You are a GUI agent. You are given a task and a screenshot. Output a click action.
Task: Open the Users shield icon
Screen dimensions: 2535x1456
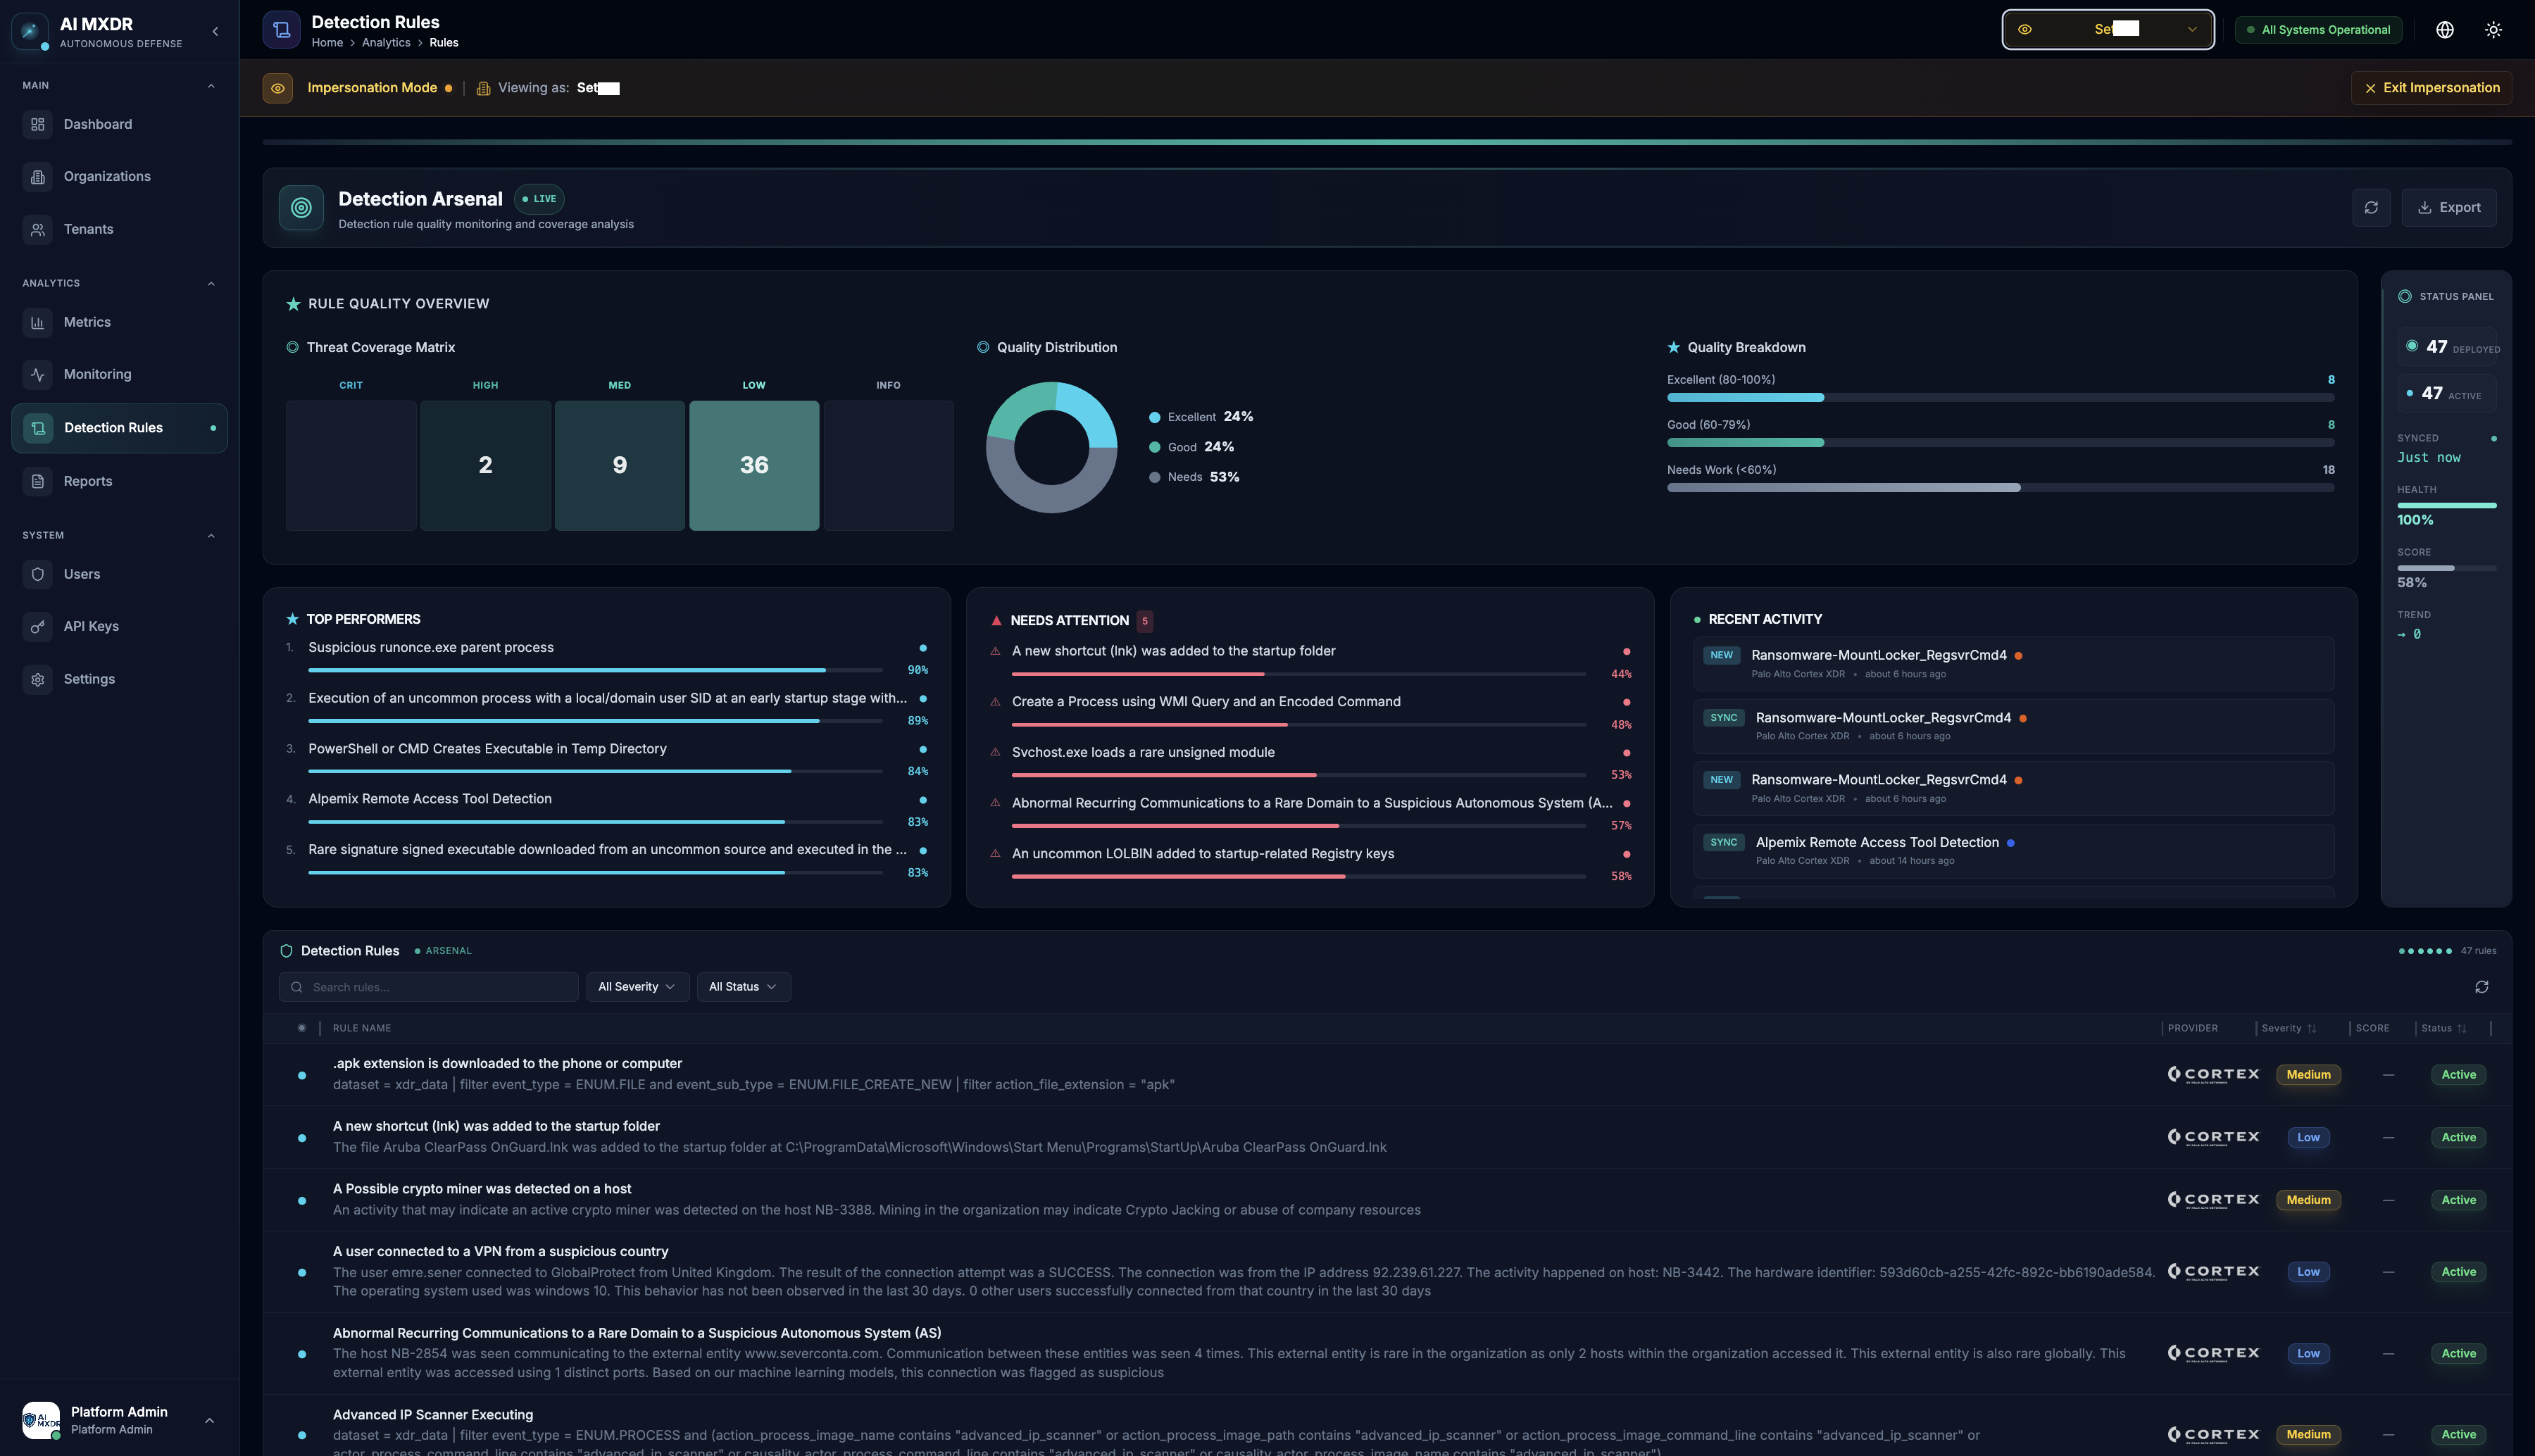(37, 574)
